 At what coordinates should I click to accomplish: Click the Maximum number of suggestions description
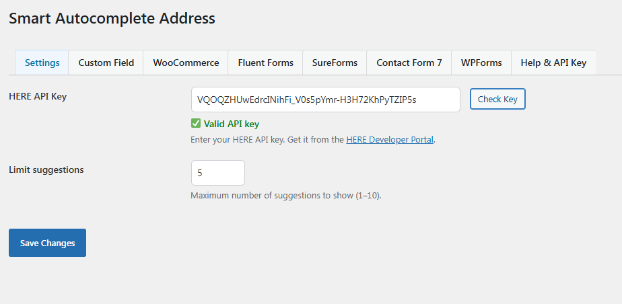[285, 196]
